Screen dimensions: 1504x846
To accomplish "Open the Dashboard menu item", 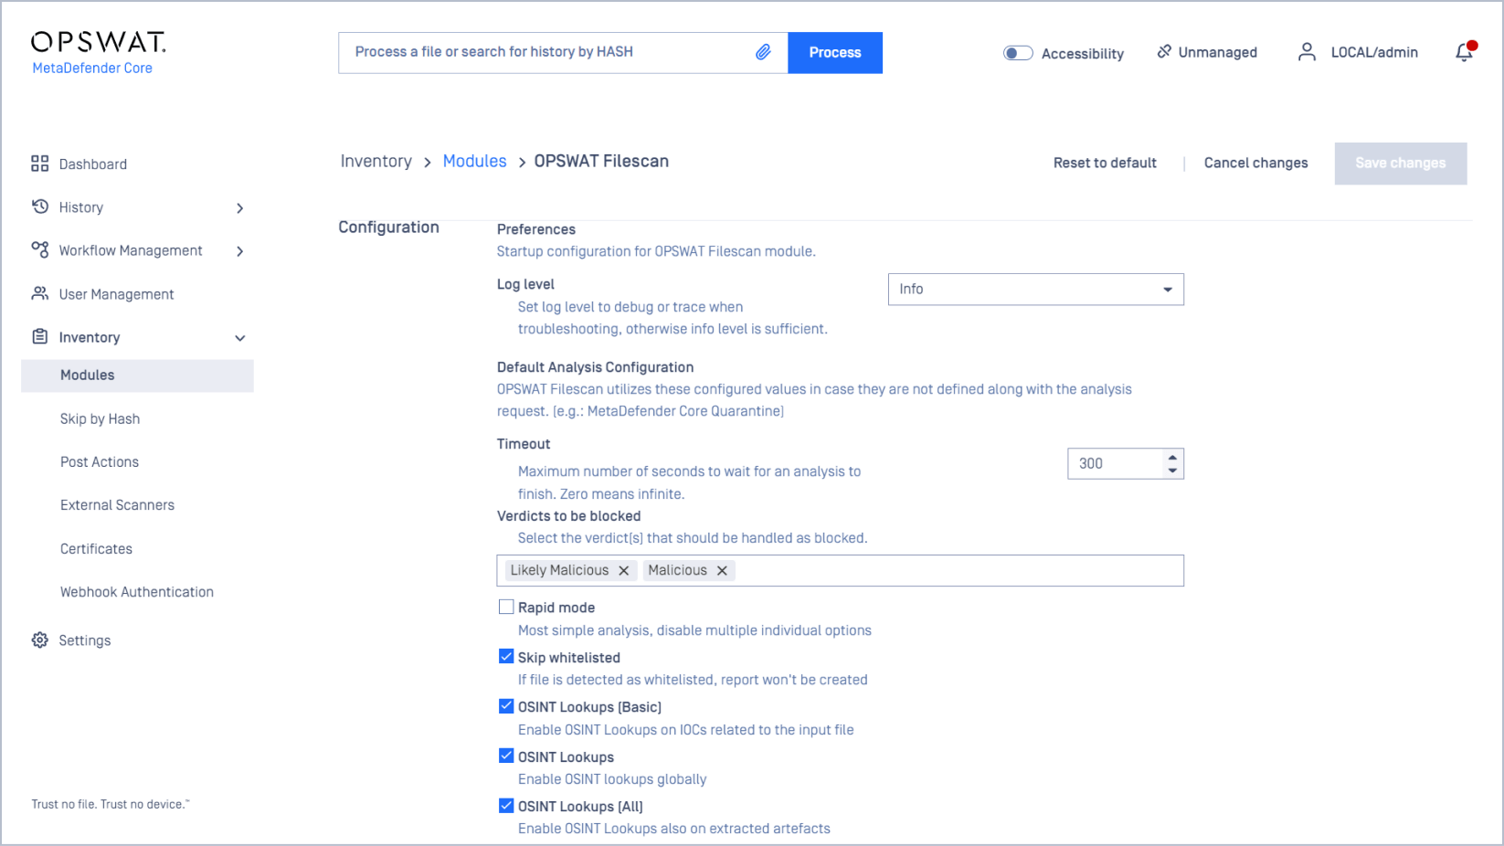I will [x=93, y=164].
